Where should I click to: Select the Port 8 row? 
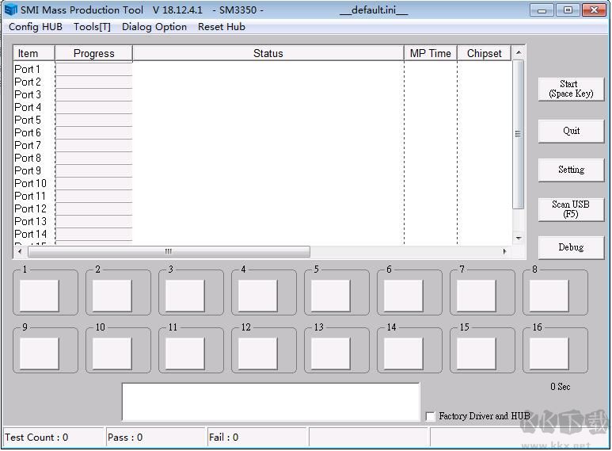point(262,159)
